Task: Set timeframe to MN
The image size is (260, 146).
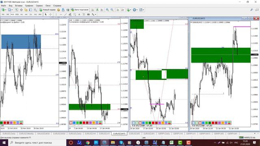Action: (40, 15)
